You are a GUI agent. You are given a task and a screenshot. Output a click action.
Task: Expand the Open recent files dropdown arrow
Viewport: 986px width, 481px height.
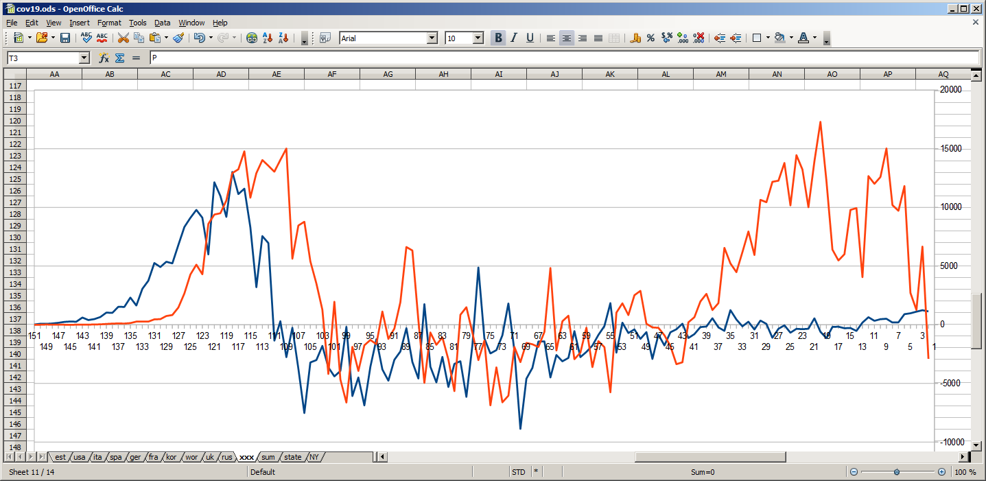pyautogui.click(x=53, y=38)
